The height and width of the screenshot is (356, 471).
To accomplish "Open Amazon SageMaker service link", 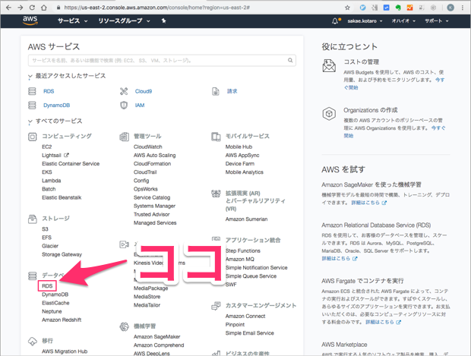I will point(157,337).
